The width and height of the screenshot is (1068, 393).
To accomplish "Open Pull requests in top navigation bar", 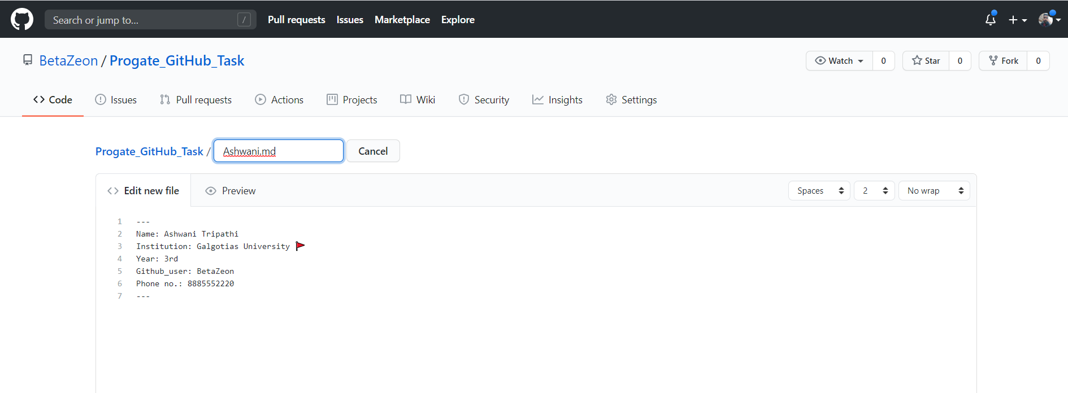I will [x=297, y=20].
